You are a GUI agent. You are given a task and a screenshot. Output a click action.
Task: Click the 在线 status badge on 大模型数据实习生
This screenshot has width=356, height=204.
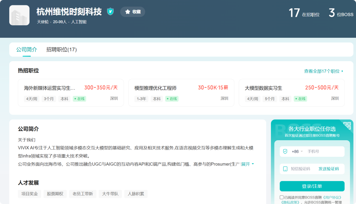click(x=300, y=99)
